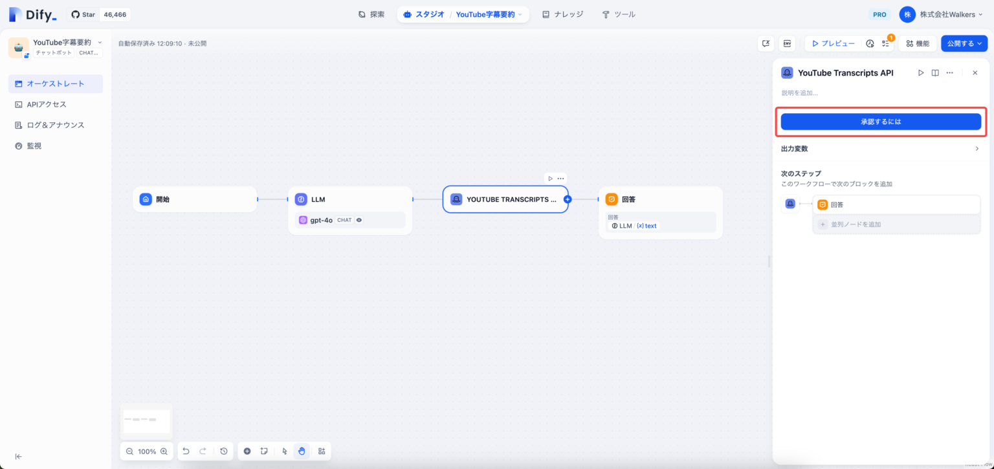This screenshot has height=469, width=994.
Task: Select the pointer mode tool
Action: click(x=283, y=451)
